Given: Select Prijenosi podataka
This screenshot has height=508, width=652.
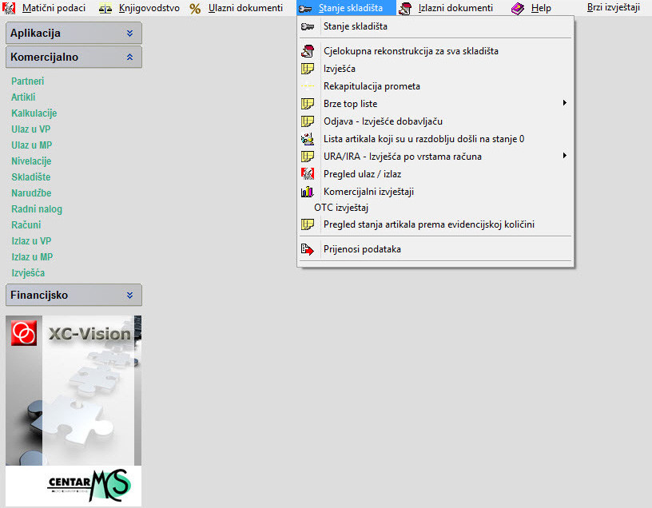Looking at the screenshot, I should (435, 249).
